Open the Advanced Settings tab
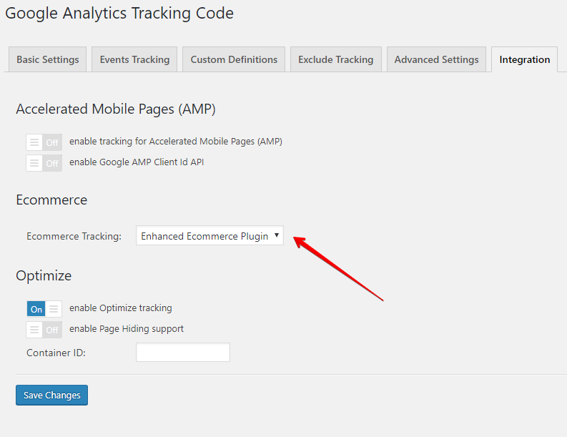Image resolution: width=567 pixels, height=437 pixels. [x=436, y=59]
